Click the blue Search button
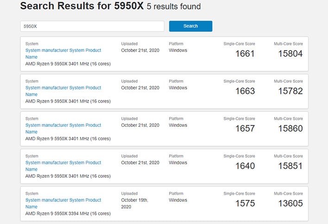The image size is (328, 224). (190, 26)
